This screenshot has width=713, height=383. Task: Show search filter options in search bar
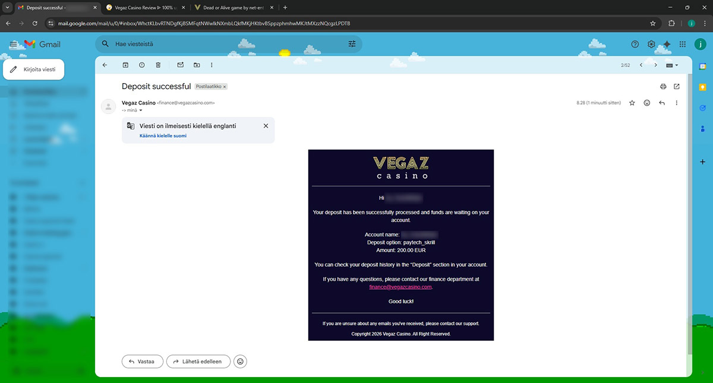tap(352, 44)
